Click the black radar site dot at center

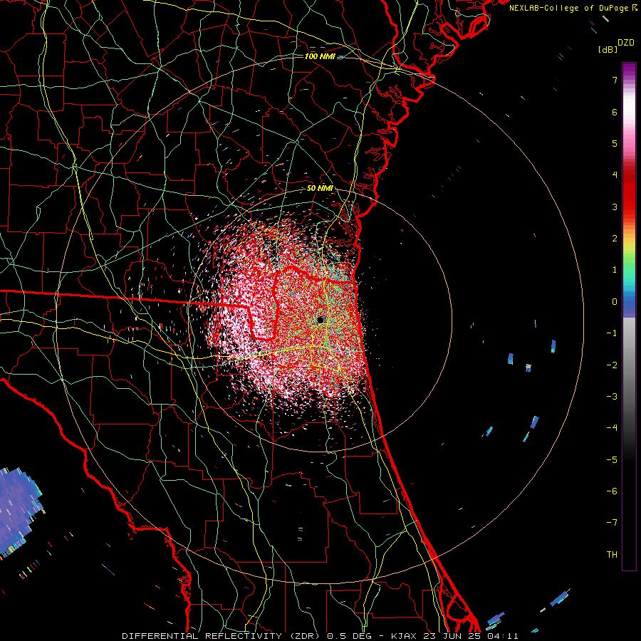[320, 320]
